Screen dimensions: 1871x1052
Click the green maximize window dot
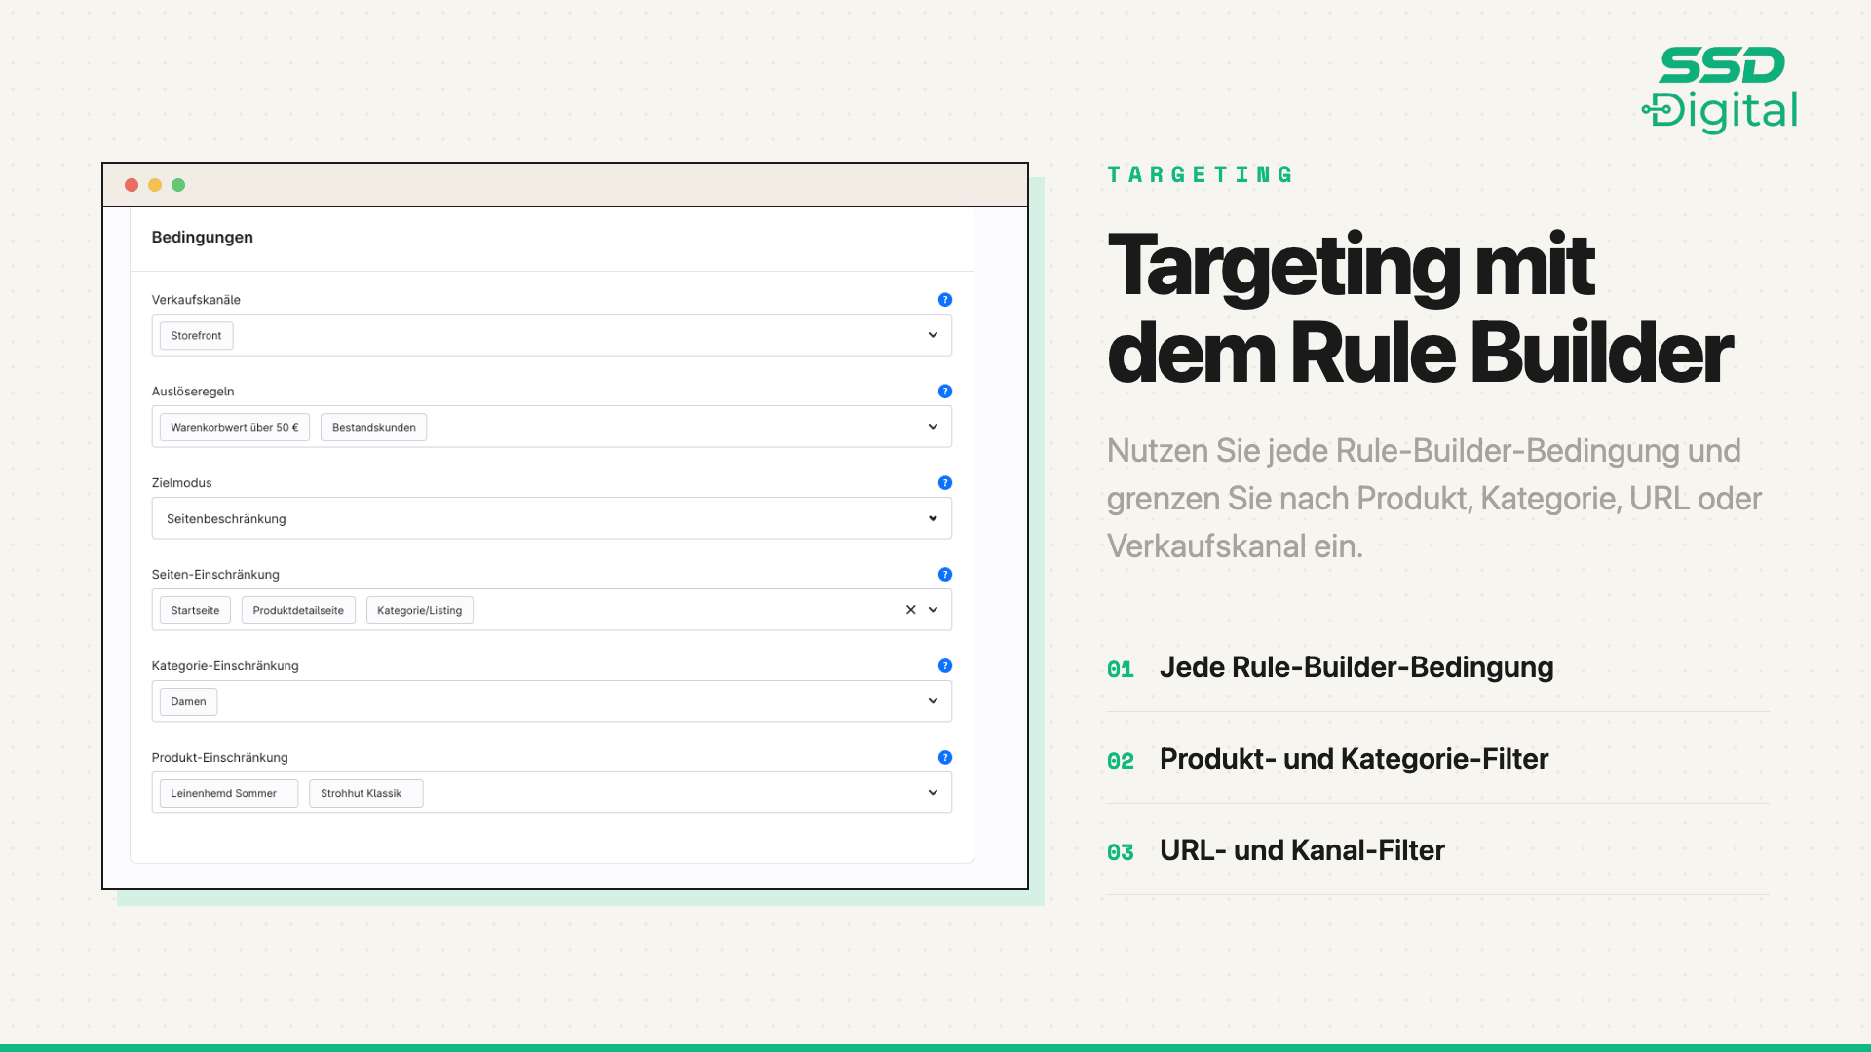click(178, 185)
